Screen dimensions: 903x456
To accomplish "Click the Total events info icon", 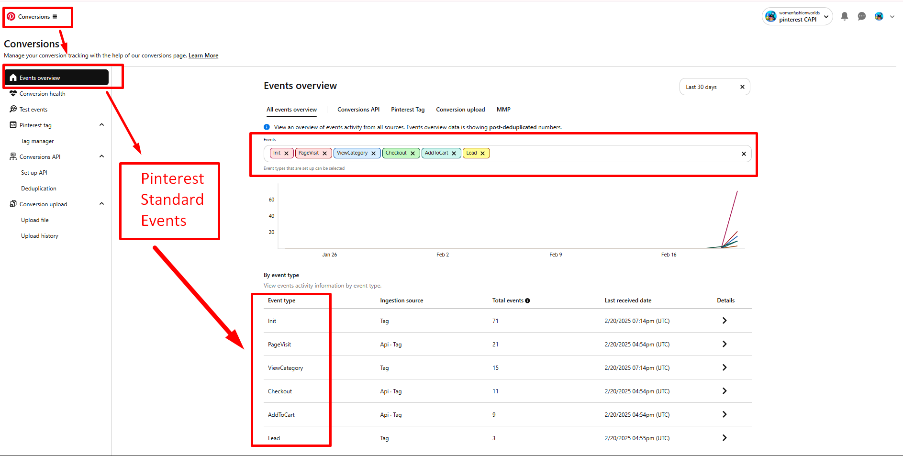I will [527, 301].
